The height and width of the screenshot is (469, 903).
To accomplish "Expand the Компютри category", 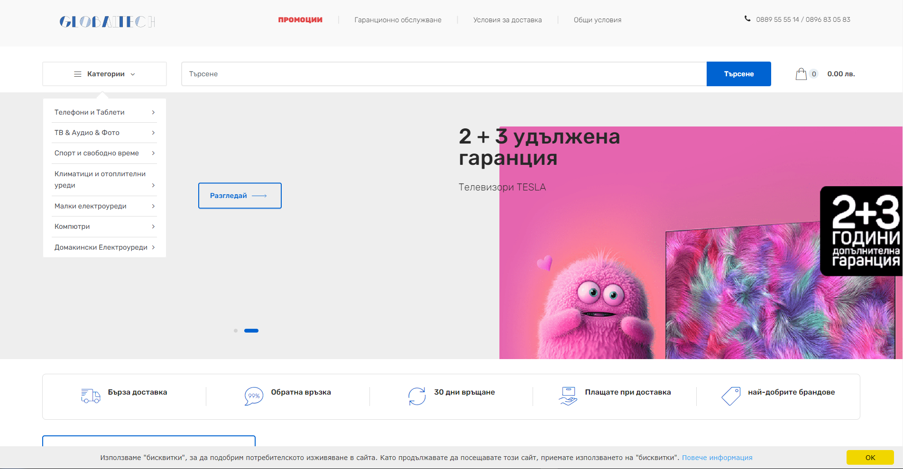I will click(x=104, y=226).
